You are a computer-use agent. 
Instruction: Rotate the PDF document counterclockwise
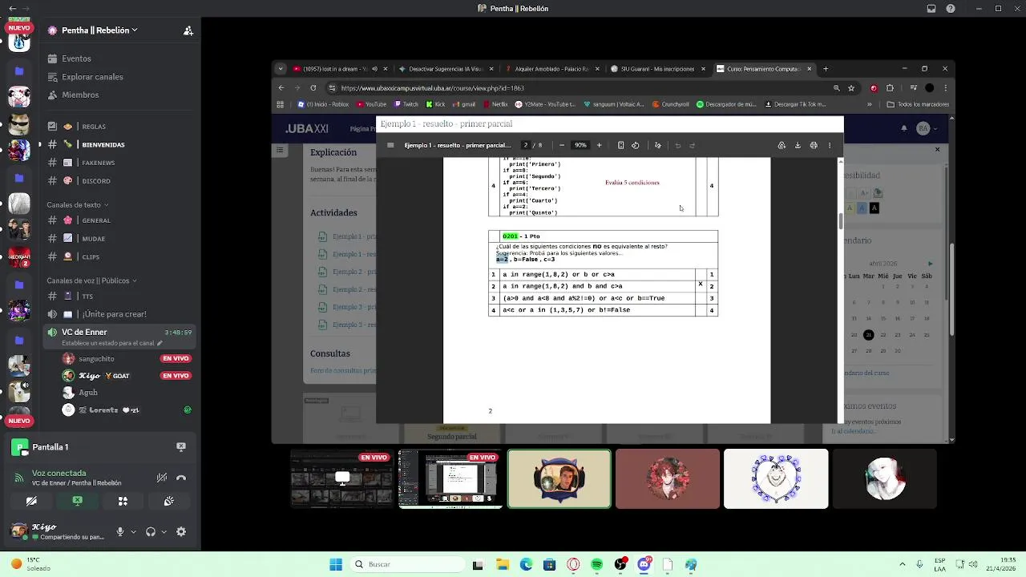click(x=636, y=145)
